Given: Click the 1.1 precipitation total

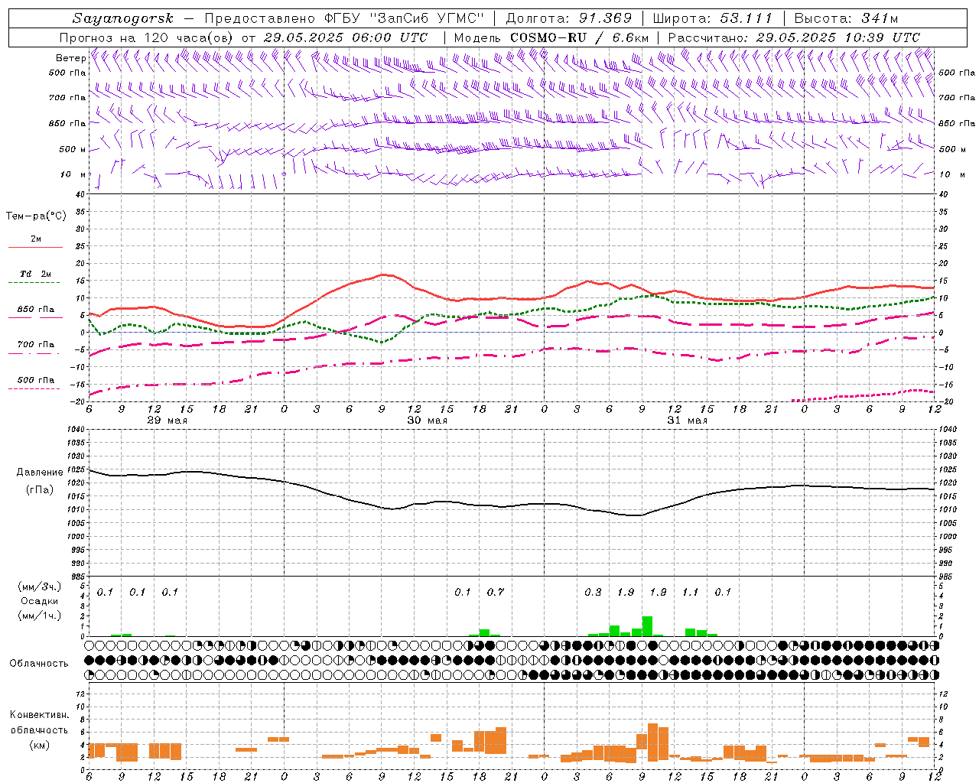Looking at the screenshot, I should tap(691, 592).
